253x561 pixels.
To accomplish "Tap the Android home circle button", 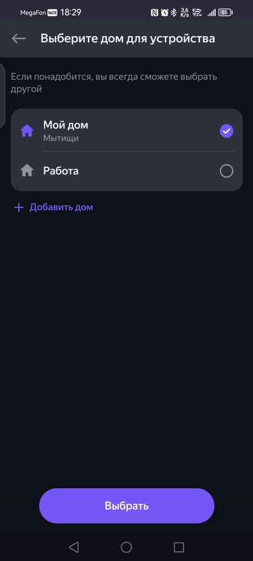I will coord(126,546).
